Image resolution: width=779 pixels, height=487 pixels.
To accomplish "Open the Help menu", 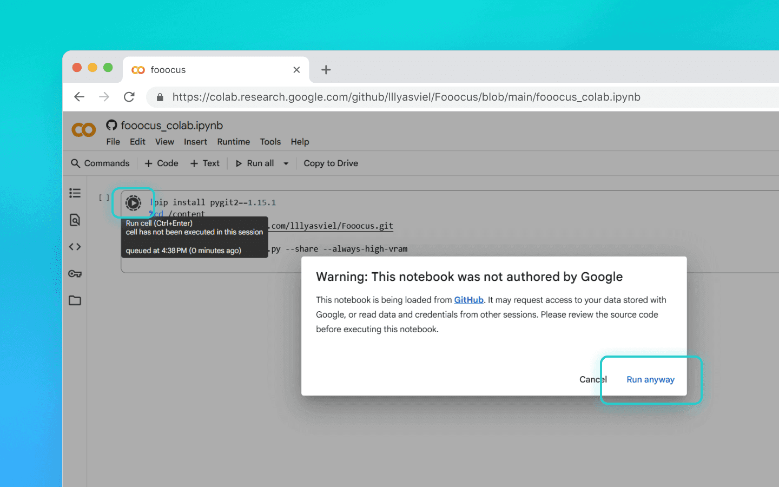I will 300,142.
